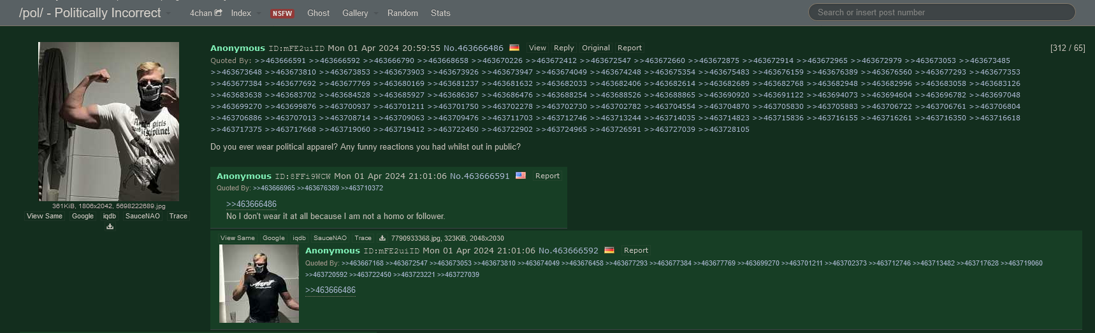Screen dimensions: 1095x333
Task: Open the Ghost menu item
Action: (x=319, y=13)
